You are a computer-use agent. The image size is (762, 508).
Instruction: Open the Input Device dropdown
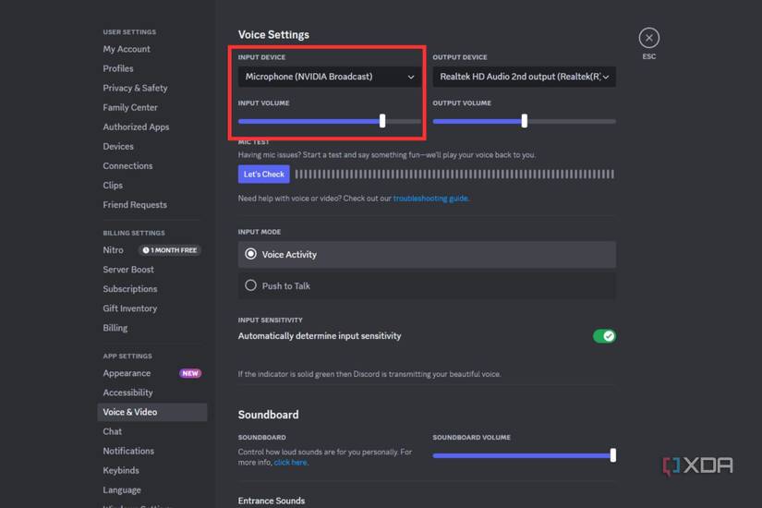pos(330,77)
